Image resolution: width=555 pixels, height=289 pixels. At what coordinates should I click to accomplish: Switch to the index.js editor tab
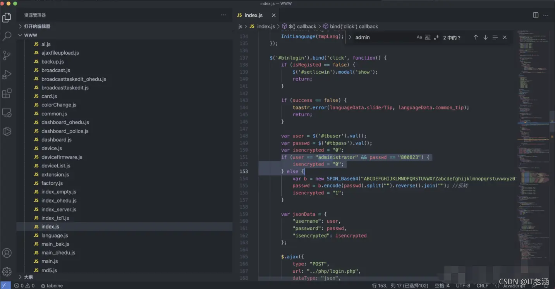[253, 15]
